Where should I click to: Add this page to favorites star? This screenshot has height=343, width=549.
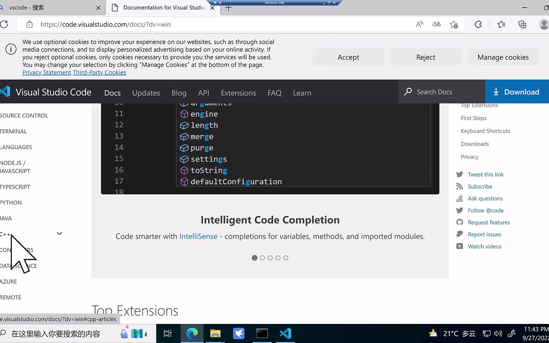[x=454, y=24]
